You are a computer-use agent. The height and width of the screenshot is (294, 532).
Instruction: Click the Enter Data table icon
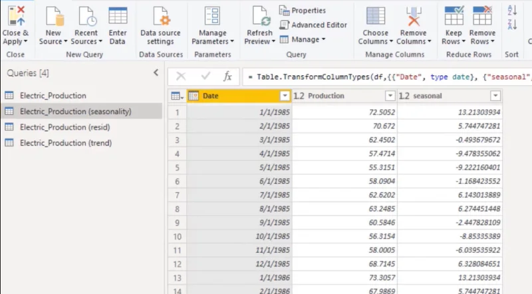point(118,15)
